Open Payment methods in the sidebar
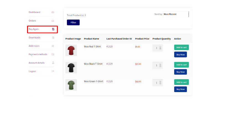227x115 pixels. tap(38, 54)
